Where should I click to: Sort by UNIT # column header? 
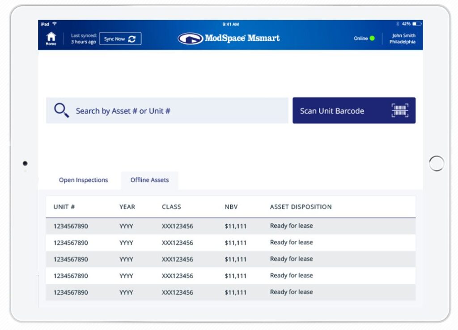click(64, 207)
